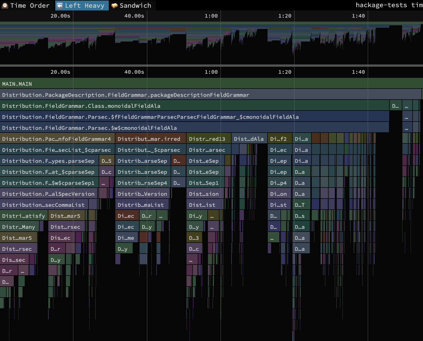Click the left arrow icon on Left Heavy

pyautogui.click(x=60, y=5)
